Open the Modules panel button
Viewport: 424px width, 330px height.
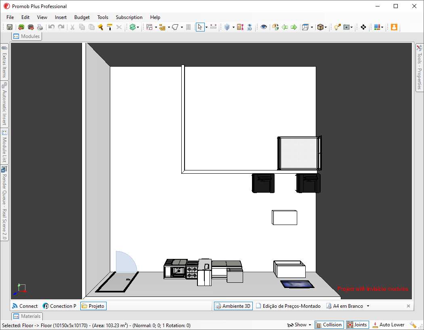(27, 36)
